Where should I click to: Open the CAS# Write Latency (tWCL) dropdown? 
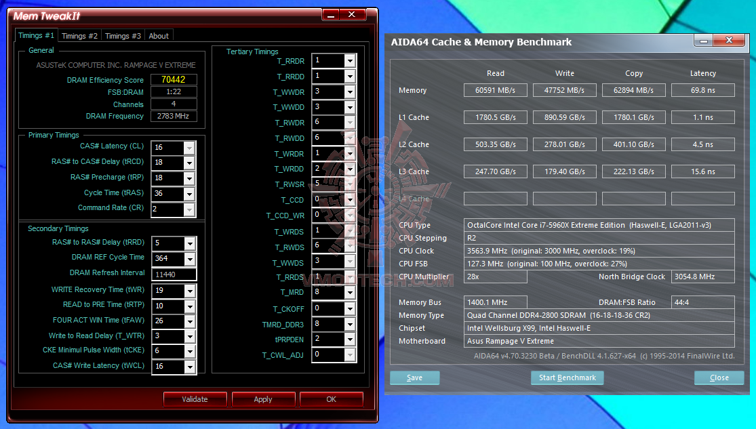tap(190, 367)
